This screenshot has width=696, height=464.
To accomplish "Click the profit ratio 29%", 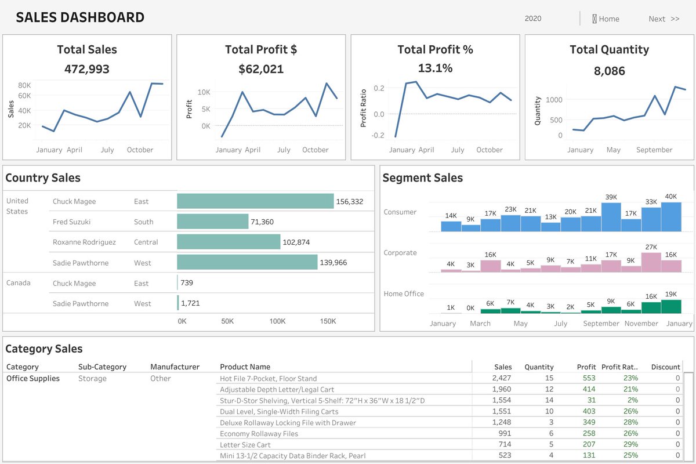I will (x=631, y=444).
